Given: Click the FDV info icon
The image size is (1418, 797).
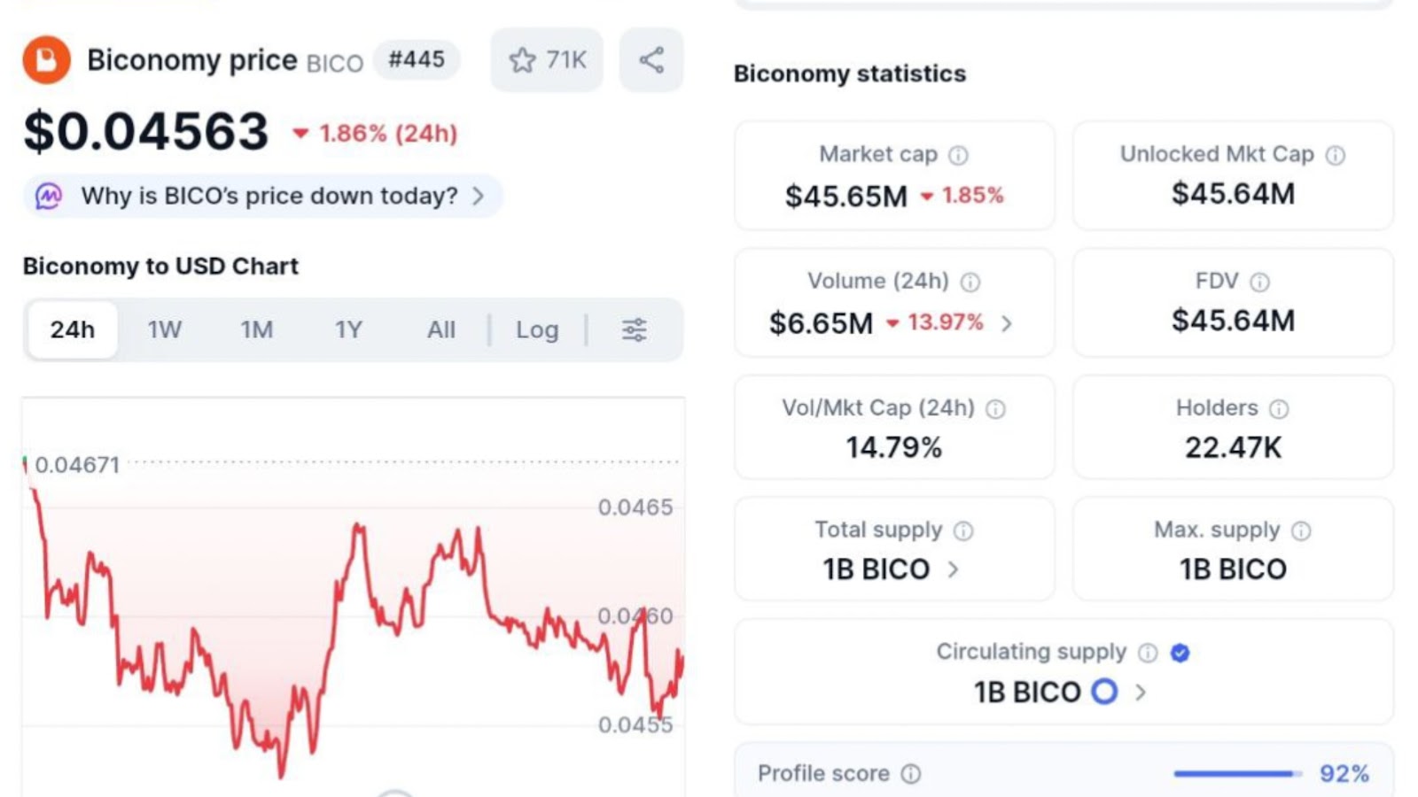Looking at the screenshot, I should pos(1259,282).
